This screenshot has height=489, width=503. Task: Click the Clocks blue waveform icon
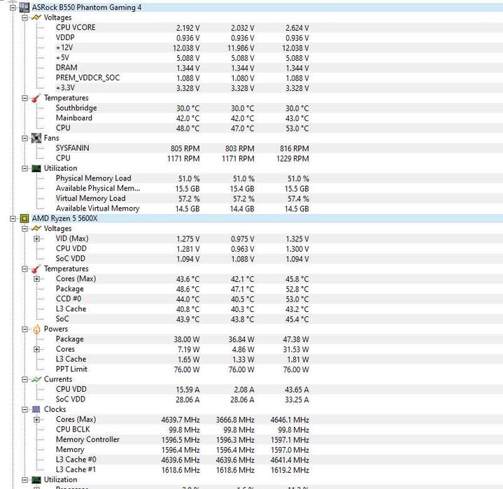pyautogui.click(x=36, y=409)
